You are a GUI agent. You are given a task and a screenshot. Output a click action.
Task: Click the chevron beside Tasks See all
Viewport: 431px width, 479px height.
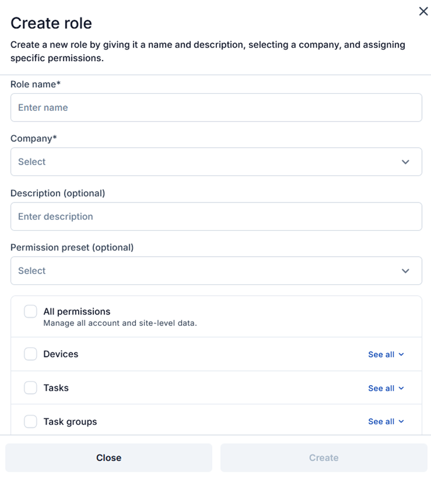tap(402, 389)
